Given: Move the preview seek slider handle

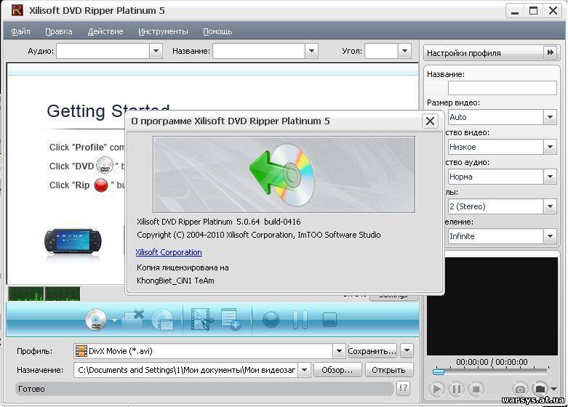Looking at the screenshot, I should [x=439, y=371].
